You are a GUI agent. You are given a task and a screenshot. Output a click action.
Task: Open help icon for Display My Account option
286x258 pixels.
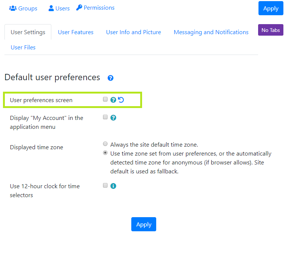click(113, 118)
